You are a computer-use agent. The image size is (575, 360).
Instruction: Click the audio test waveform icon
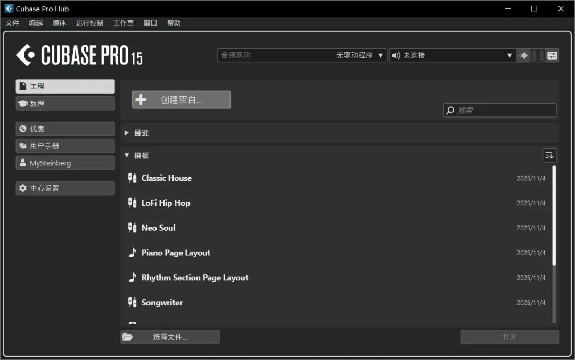click(523, 55)
